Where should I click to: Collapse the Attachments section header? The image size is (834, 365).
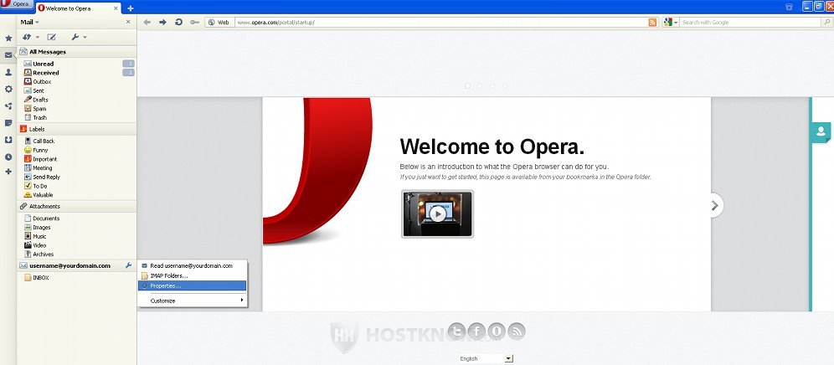(x=77, y=206)
